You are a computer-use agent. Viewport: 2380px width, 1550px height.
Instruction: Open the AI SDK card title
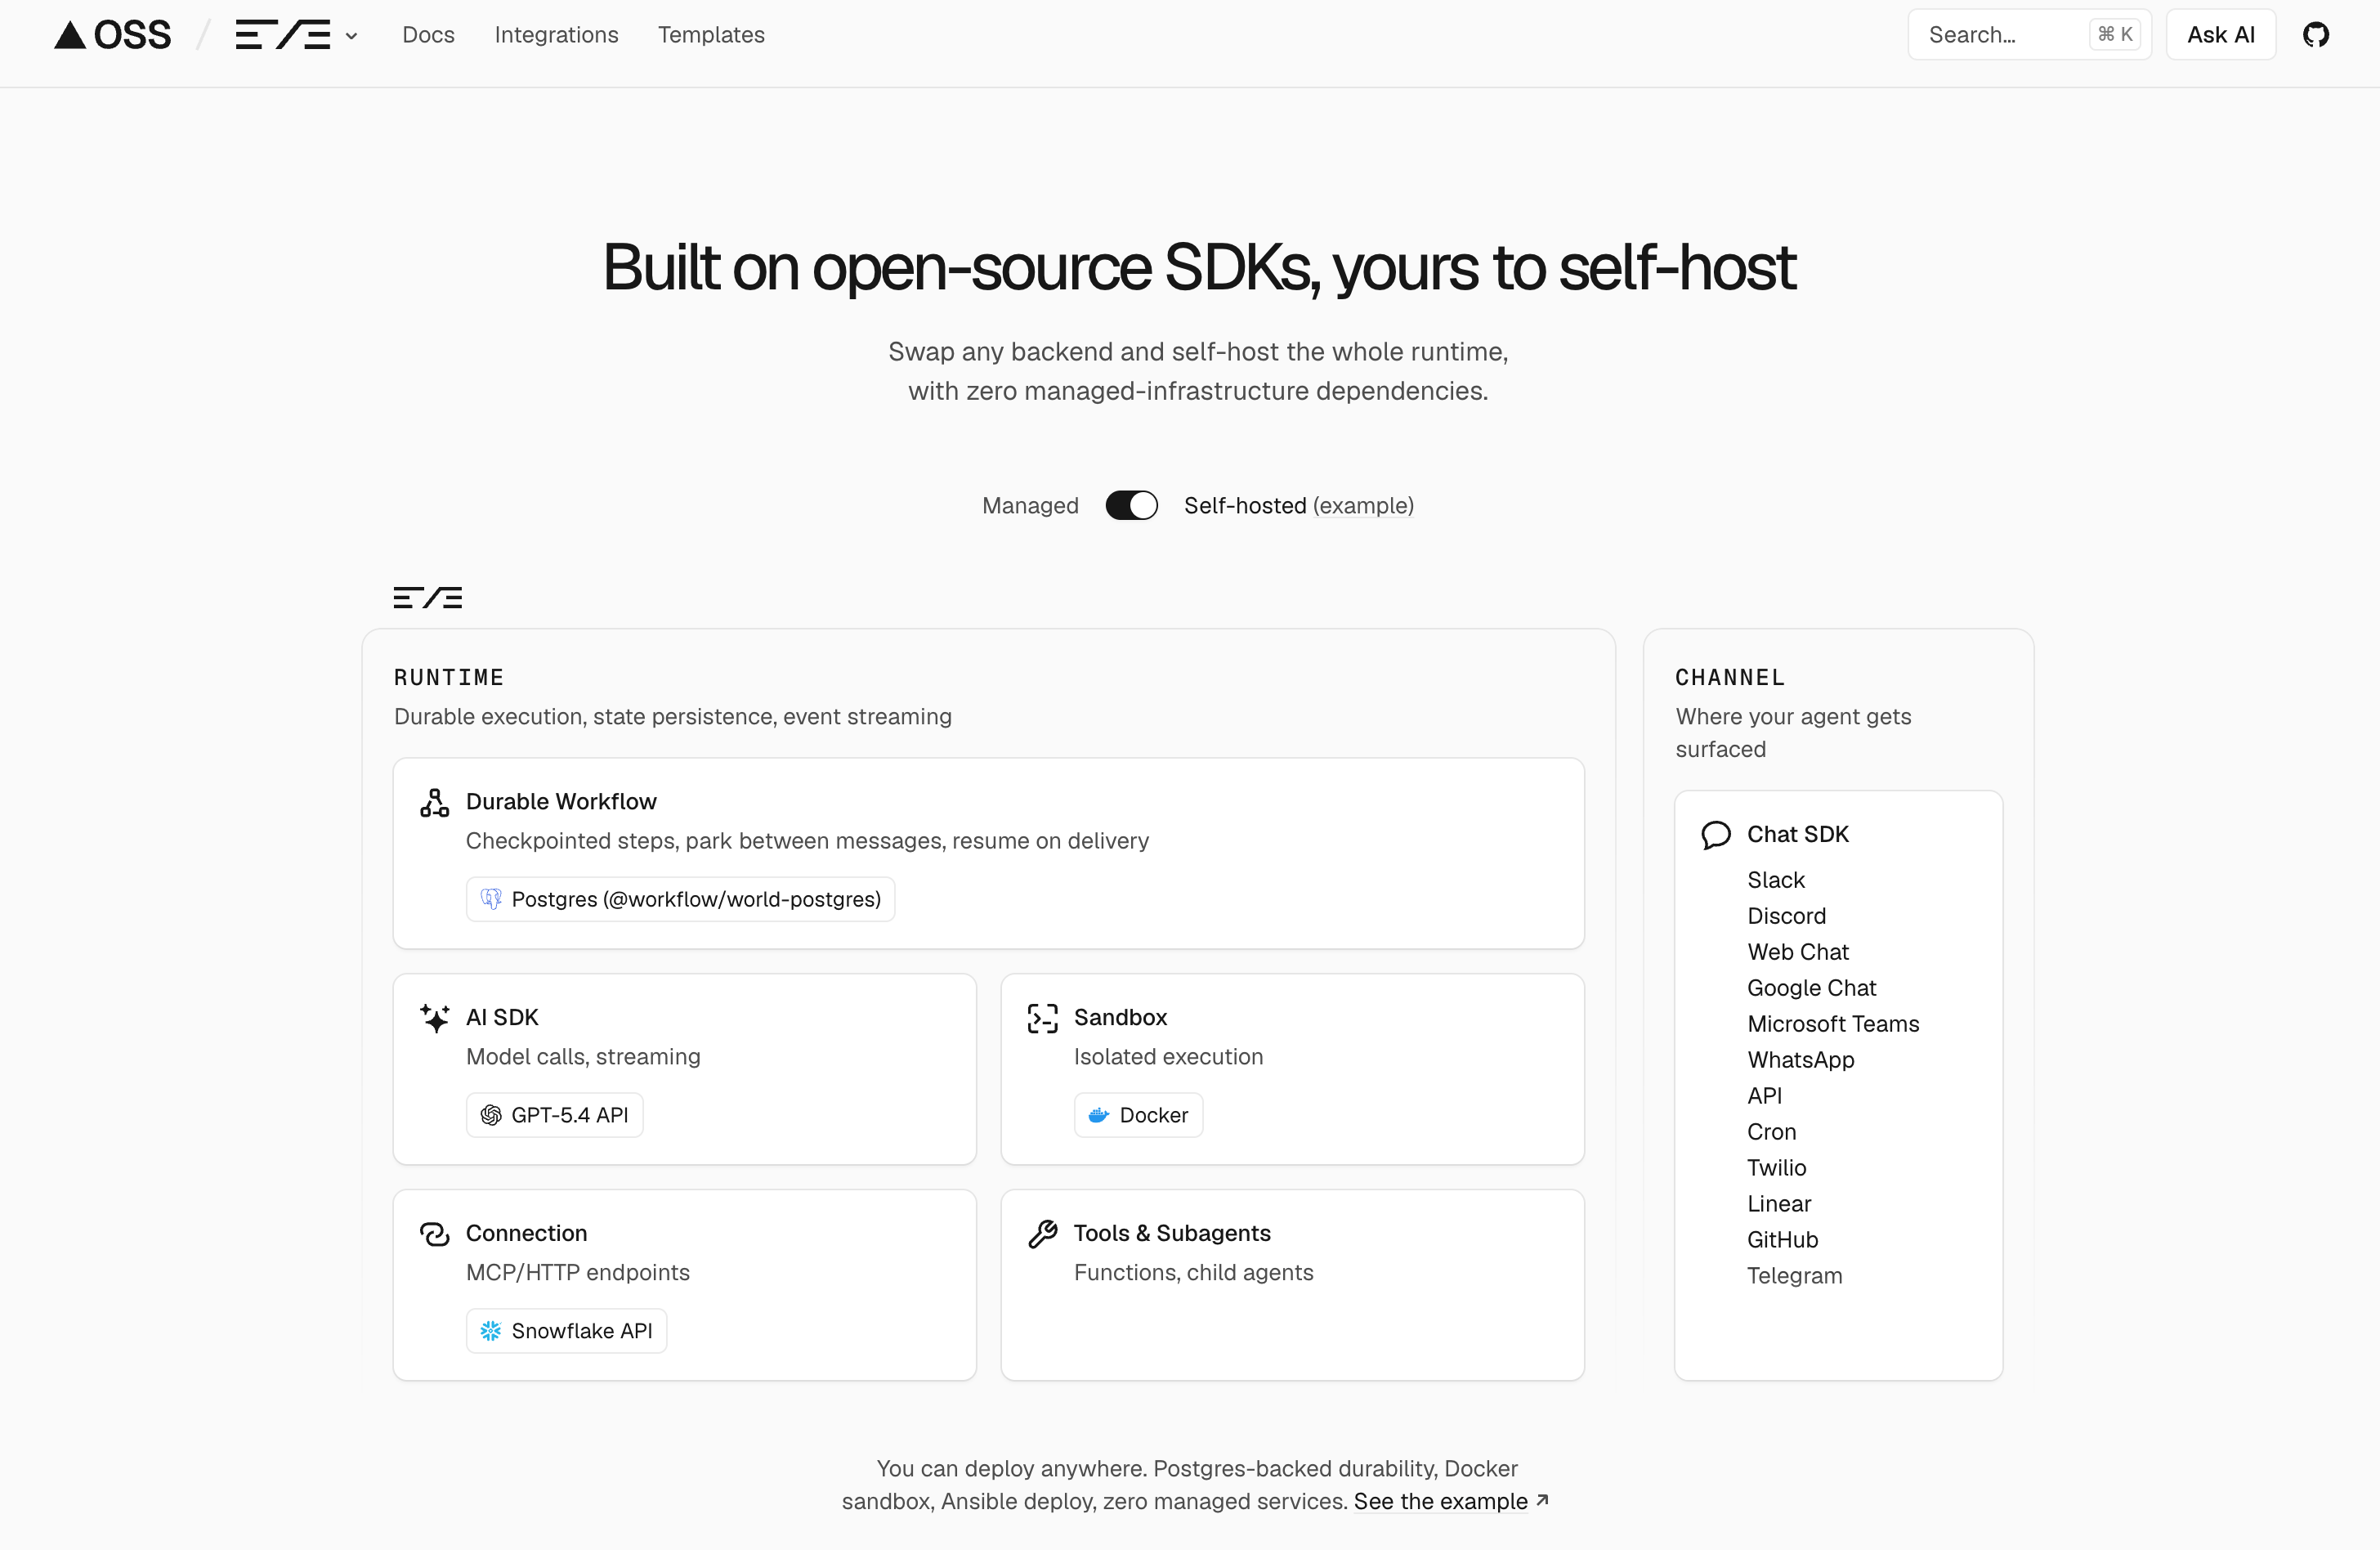[502, 1018]
